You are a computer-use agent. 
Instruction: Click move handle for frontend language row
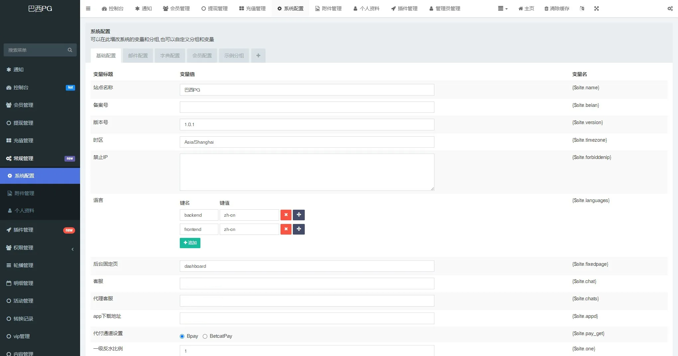coord(299,229)
